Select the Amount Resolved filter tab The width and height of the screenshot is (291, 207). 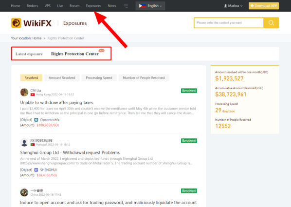point(62,77)
